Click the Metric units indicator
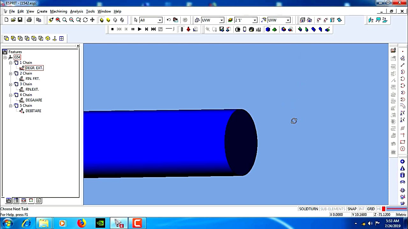Image resolution: width=408 pixels, height=229 pixels. click(401, 215)
